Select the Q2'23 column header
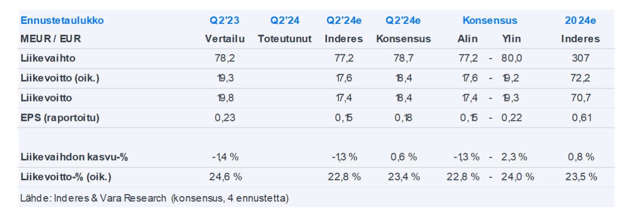627x219 pixels. click(224, 21)
